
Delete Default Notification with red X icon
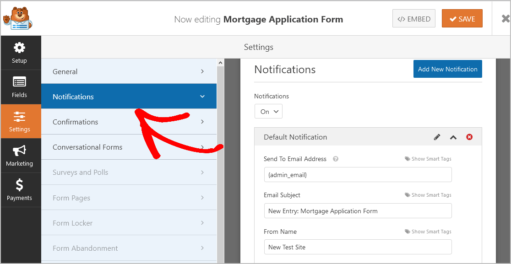469,137
